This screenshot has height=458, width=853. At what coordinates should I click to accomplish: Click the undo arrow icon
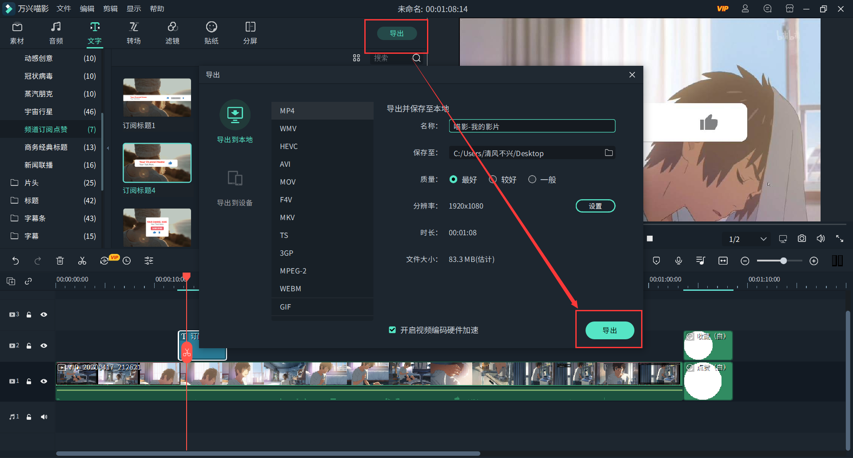16,261
